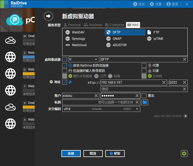Enable the 只读 read-only checkbox
Viewport: 193px width, 166px height.
pyautogui.click(x=144, y=71)
